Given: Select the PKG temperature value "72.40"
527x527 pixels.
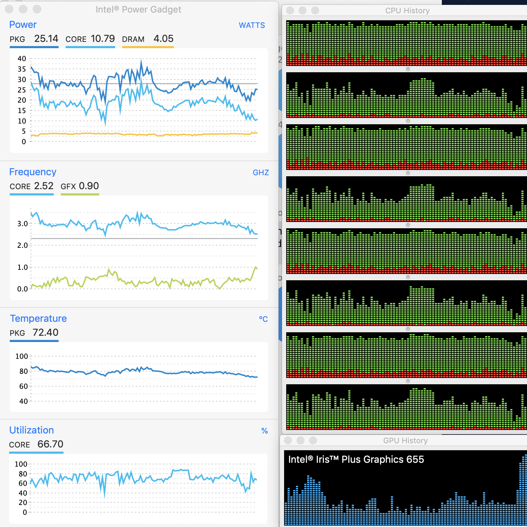Looking at the screenshot, I should point(46,333).
